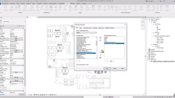The width and height of the screenshot is (175, 98).
Task: Click the Edit Type button in Properties
Action: click(22, 26)
